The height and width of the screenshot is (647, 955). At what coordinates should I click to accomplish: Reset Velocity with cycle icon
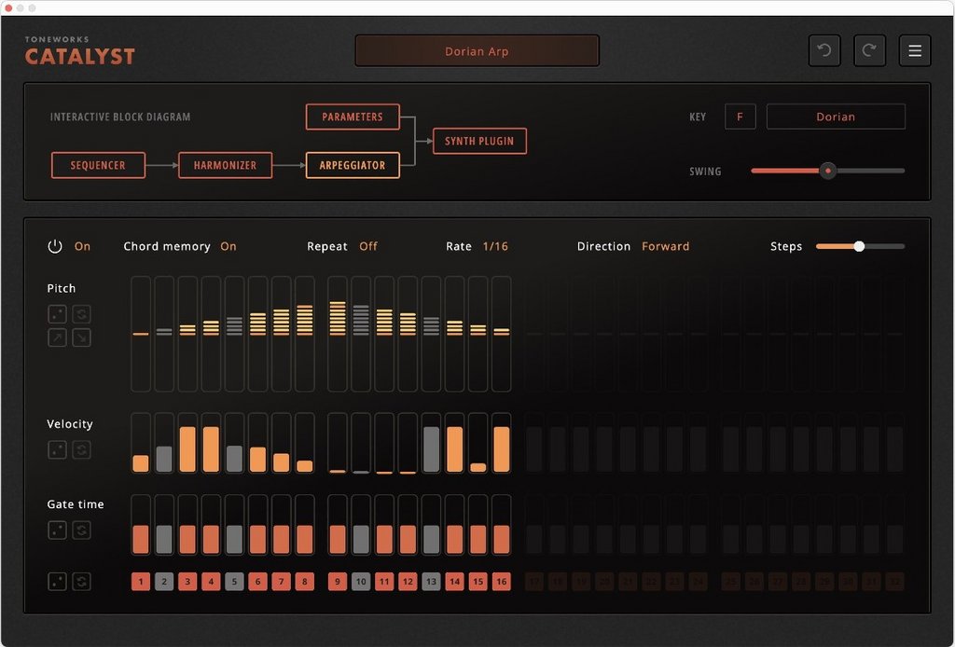[x=82, y=449]
